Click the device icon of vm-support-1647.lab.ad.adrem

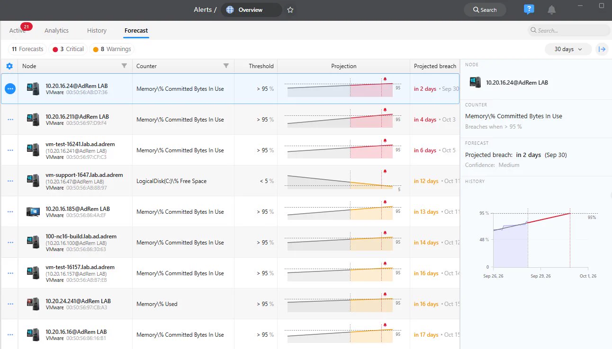point(33,181)
